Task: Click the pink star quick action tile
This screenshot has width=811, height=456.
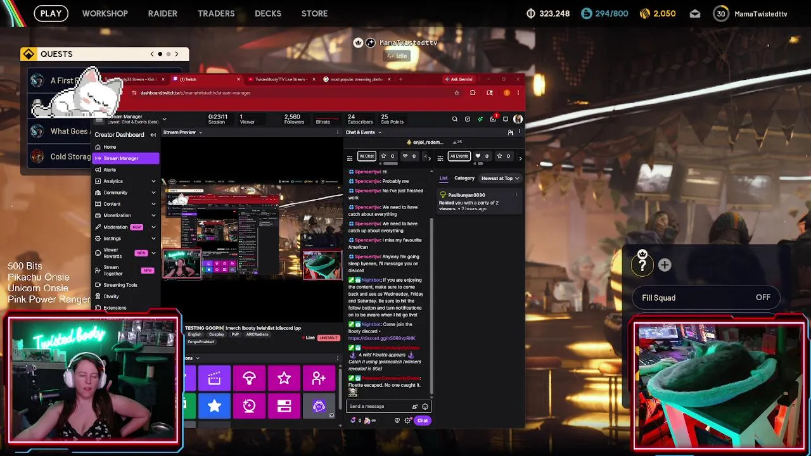Action: pyautogui.click(x=284, y=379)
